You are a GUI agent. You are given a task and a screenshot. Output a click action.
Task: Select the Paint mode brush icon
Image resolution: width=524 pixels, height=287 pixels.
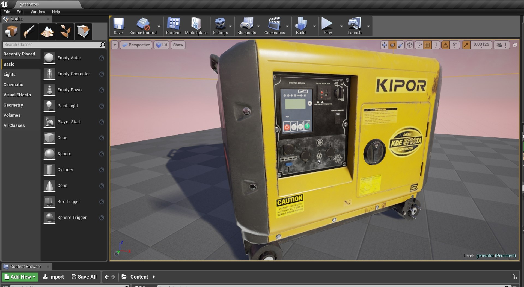(x=29, y=31)
